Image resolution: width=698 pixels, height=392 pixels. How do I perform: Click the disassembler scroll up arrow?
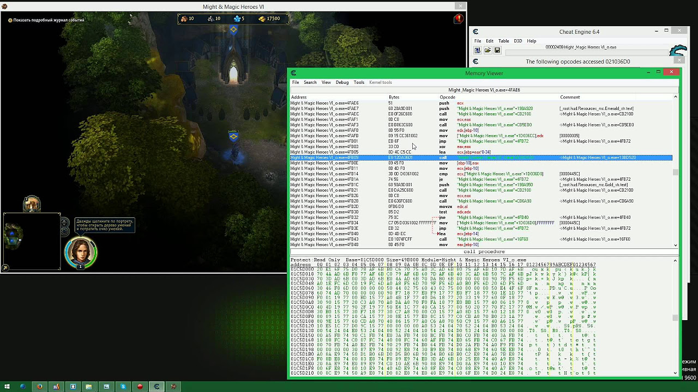676,97
